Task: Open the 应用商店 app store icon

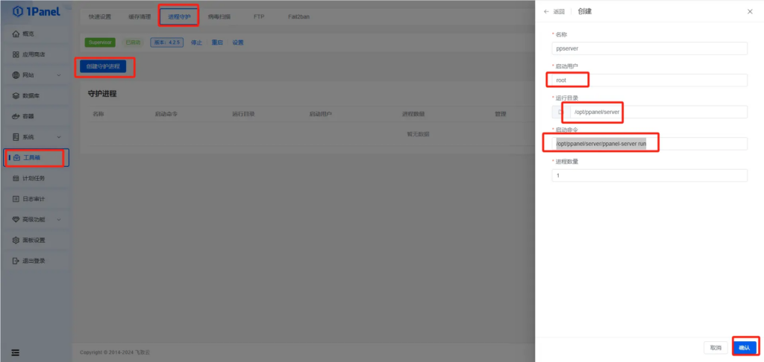Action: pos(16,54)
